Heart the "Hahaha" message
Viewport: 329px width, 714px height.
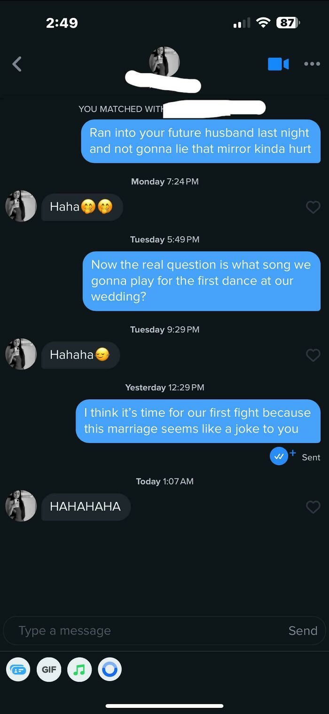click(313, 355)
